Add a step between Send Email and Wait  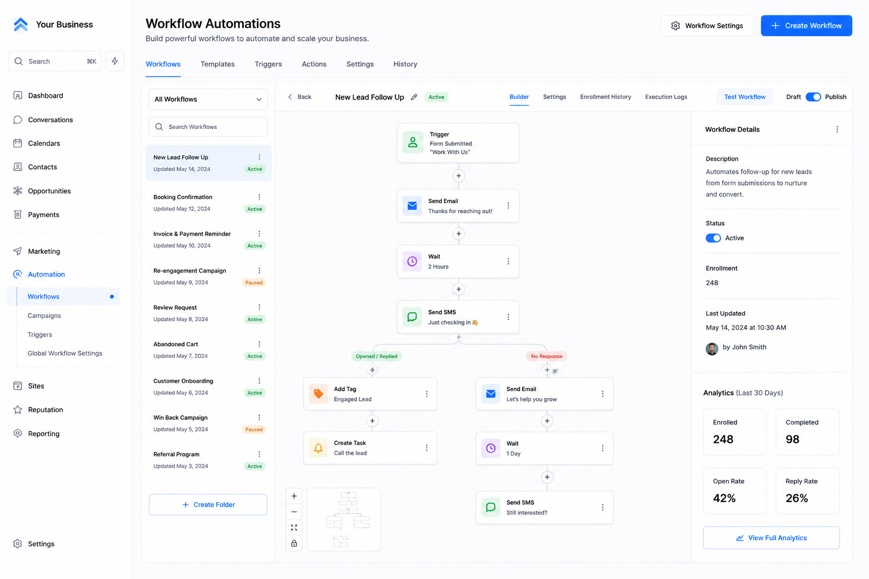[x=459, y=234]
